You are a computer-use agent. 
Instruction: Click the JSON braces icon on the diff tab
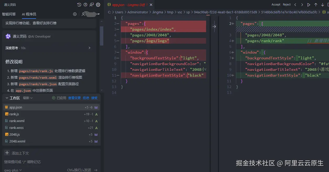[109, 5]
